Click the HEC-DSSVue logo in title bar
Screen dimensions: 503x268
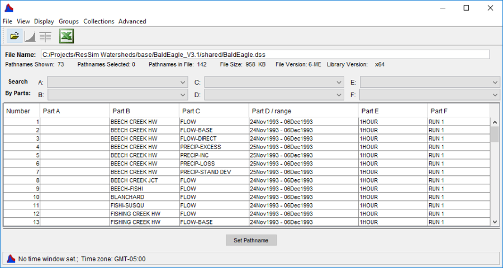click(8, 8)
